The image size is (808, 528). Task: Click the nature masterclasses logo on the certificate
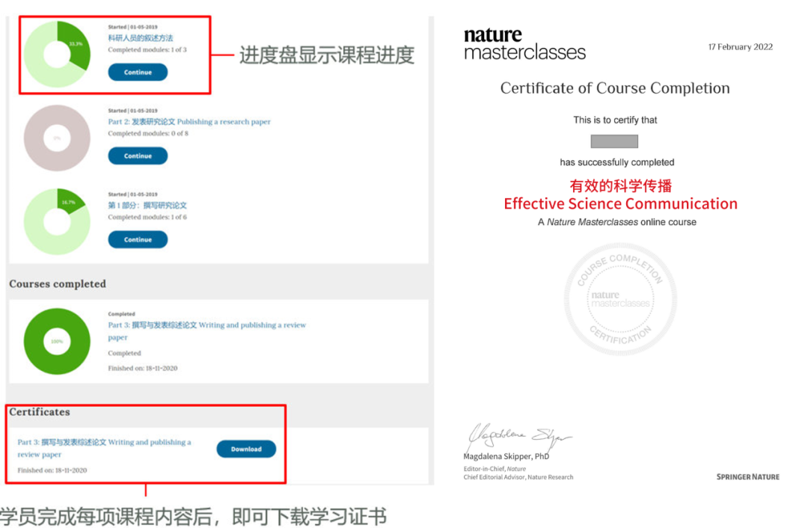tap(524, 43)
